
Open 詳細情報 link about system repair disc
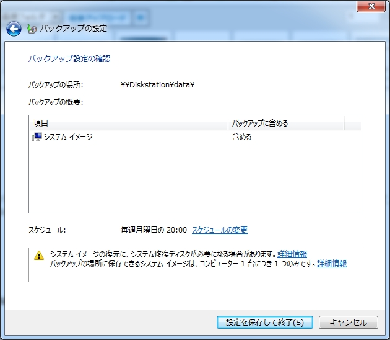[x=292, y=254]
